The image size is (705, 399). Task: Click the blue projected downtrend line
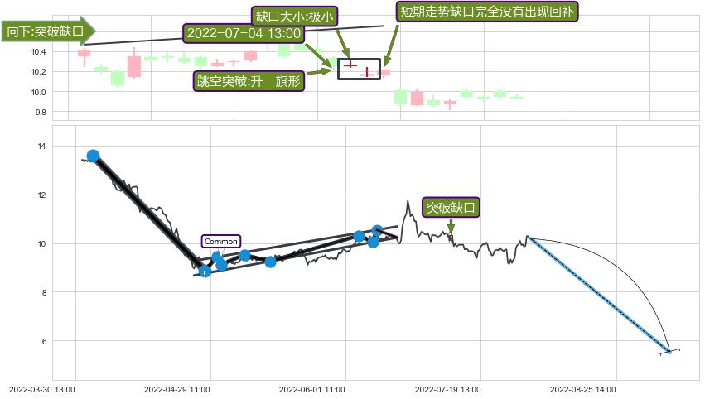coord(600,295)
